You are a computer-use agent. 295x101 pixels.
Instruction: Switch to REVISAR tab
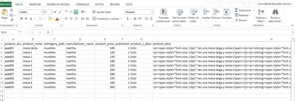(115, 4)
